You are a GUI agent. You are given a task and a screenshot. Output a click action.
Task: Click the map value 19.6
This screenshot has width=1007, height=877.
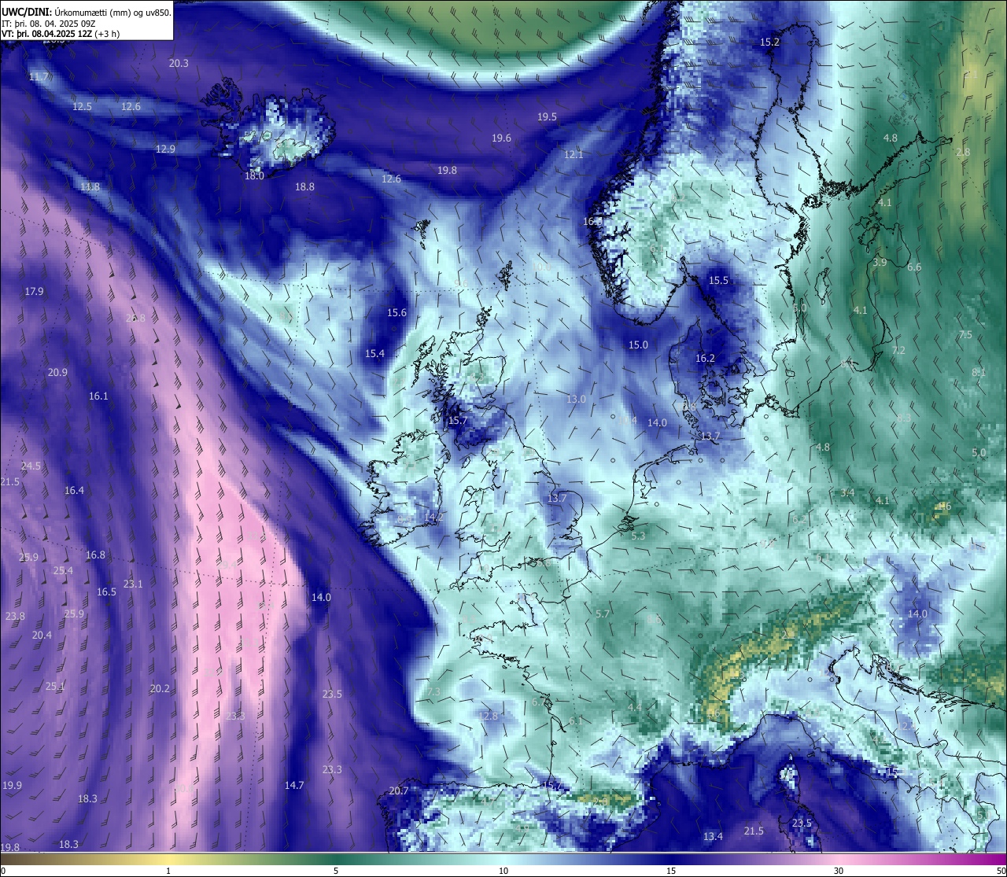point(501,138)
